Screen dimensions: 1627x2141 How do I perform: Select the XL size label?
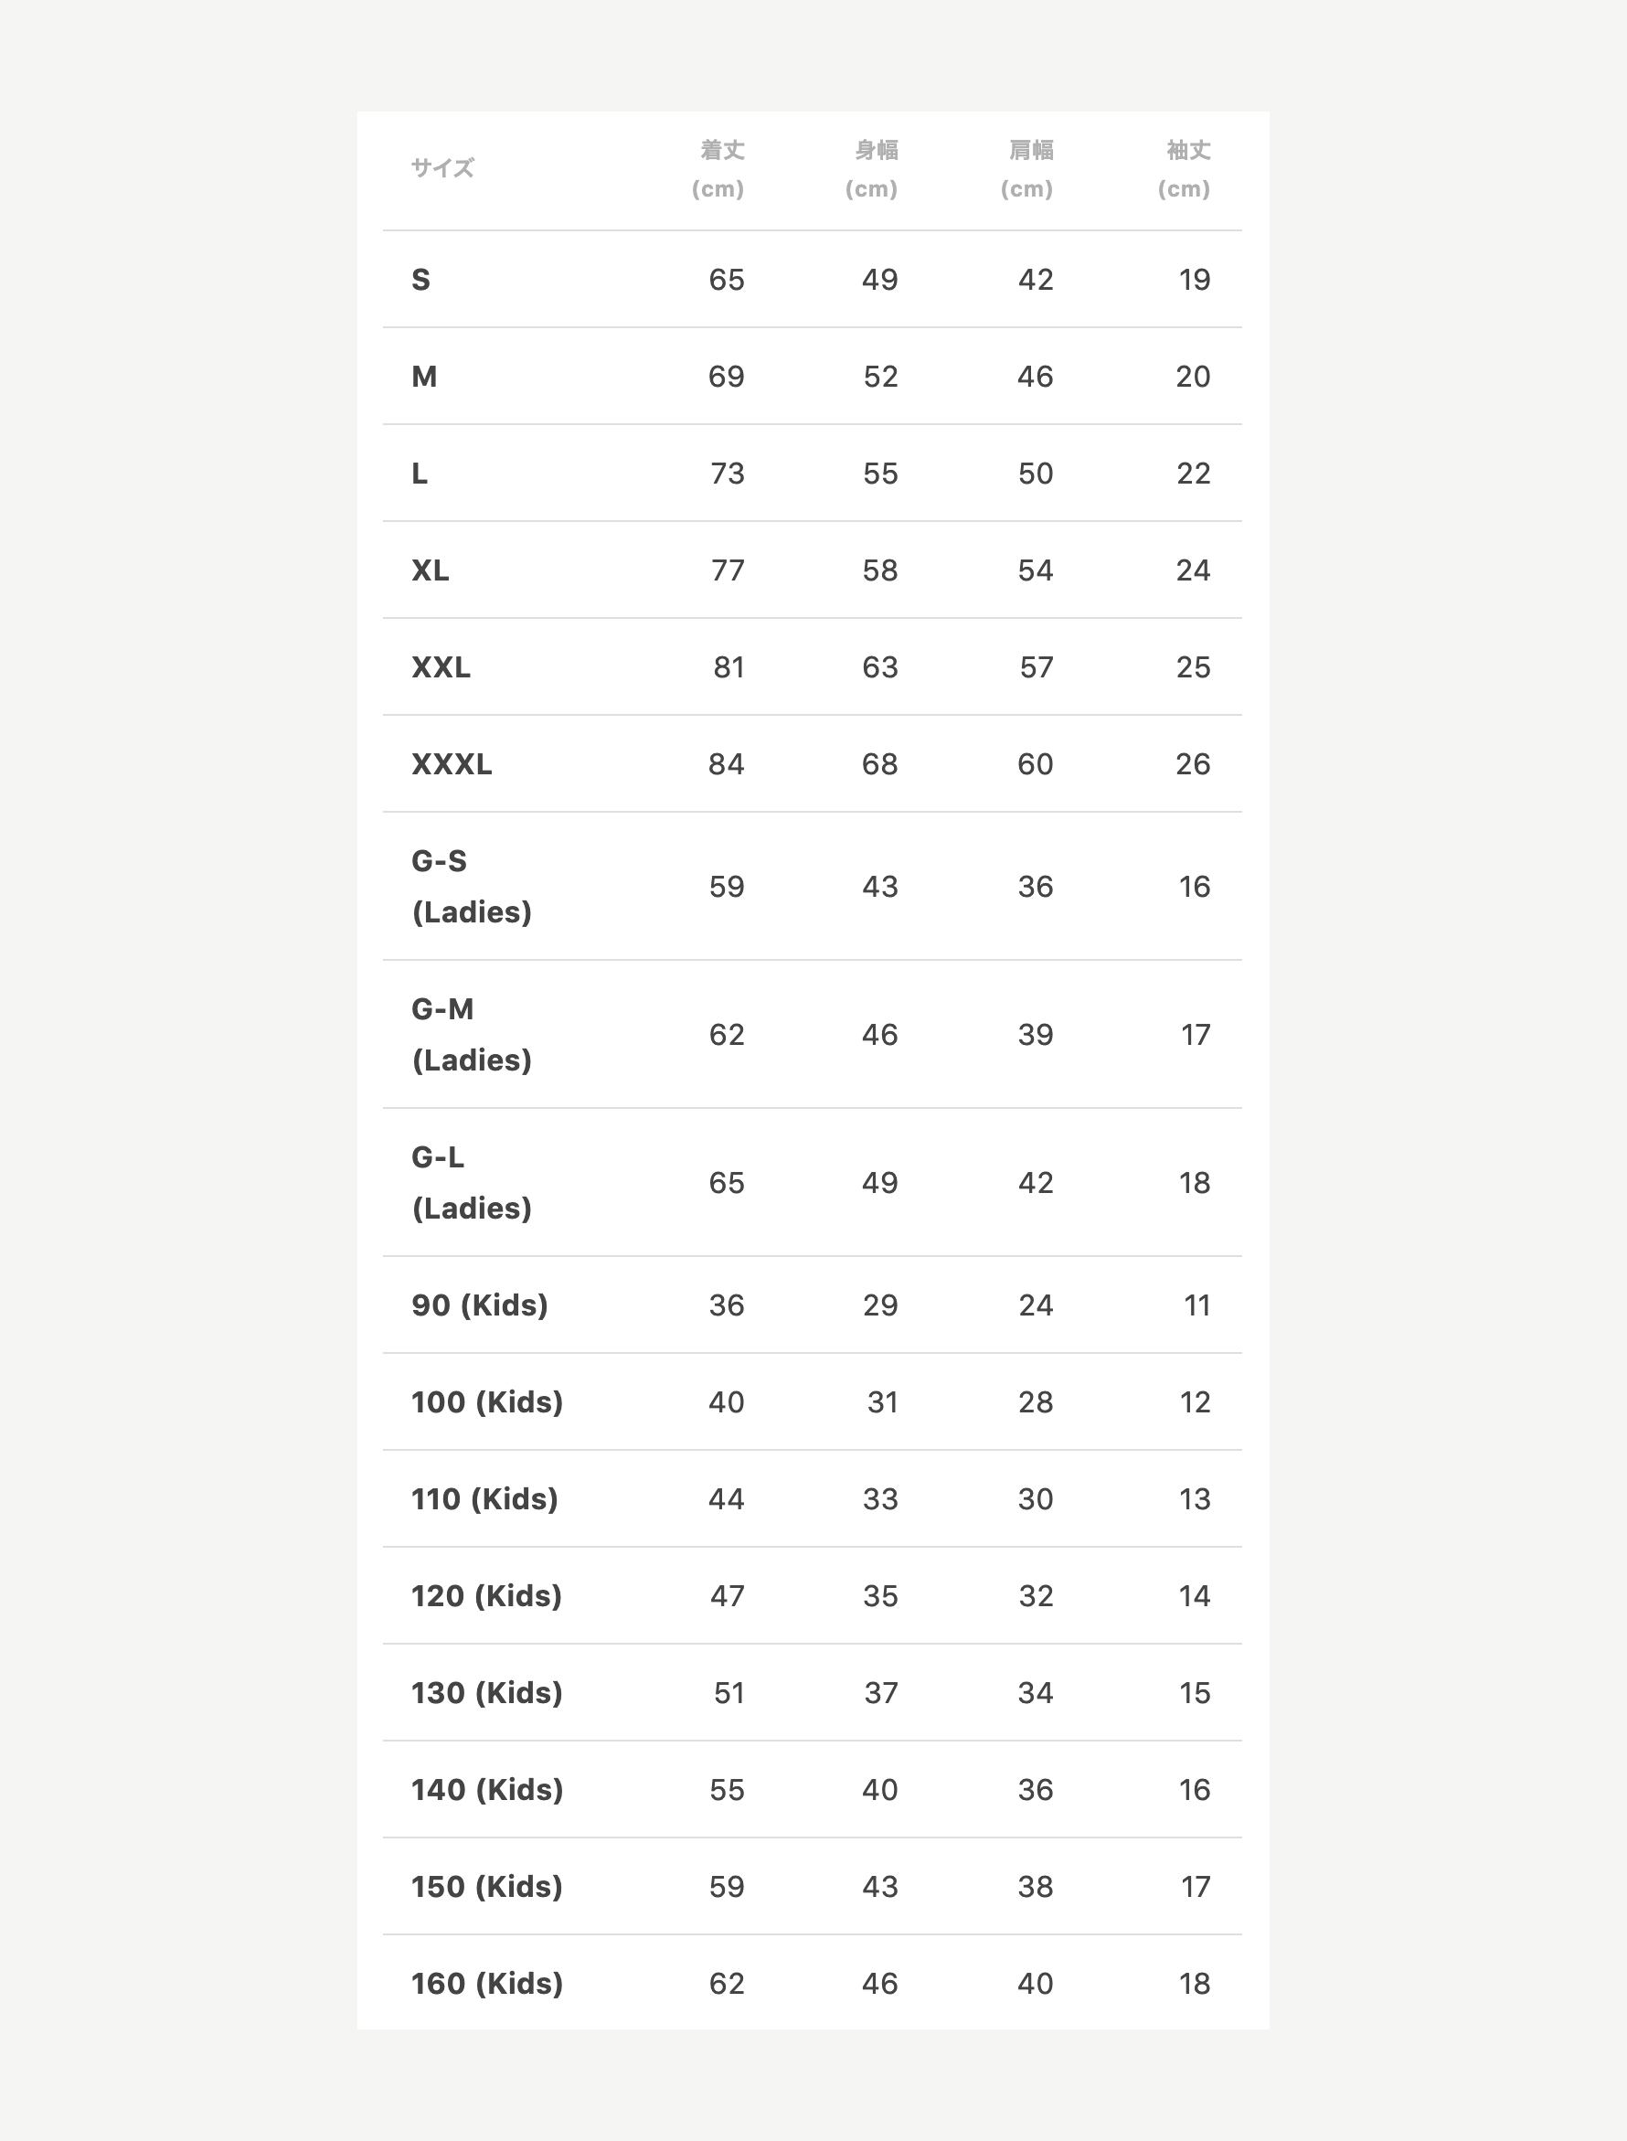430,570
